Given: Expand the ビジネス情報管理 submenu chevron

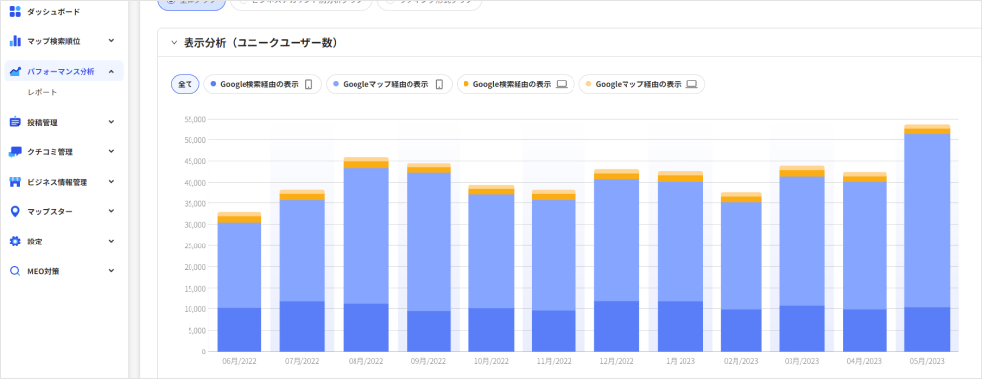Looking at the screenshot, I should tap(111, 182).
